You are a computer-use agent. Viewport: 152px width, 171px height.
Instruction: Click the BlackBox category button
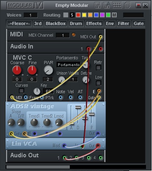pyautogui.click(x=56, y=23)
